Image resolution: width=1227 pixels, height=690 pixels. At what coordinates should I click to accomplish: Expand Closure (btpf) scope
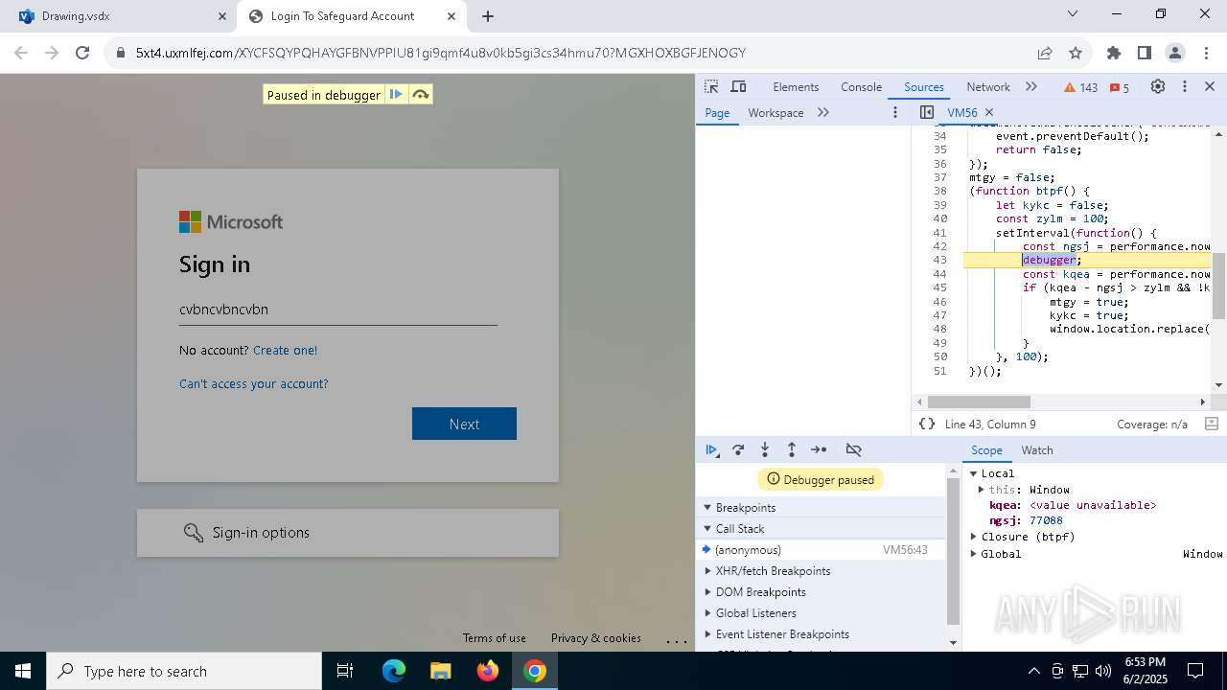973,537
